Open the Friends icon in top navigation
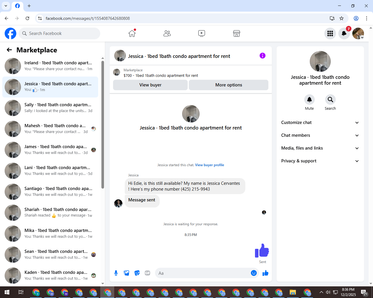Image resolution: width=373 pixels, height=298 pixels. point(167,33)
